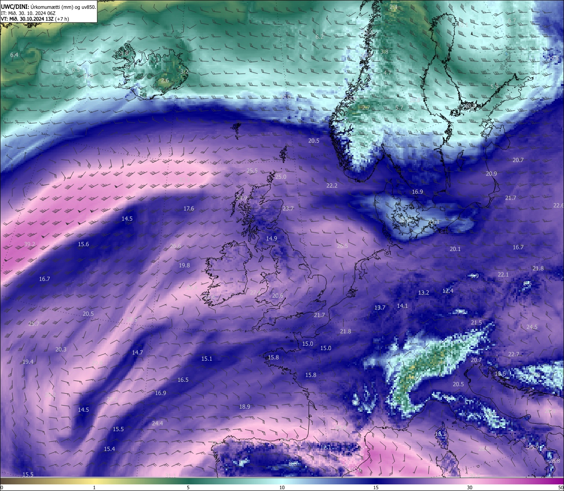564x491 pixels.
Task: Click the 5 tick on the color scale
Action: click(x=188, y=487)
